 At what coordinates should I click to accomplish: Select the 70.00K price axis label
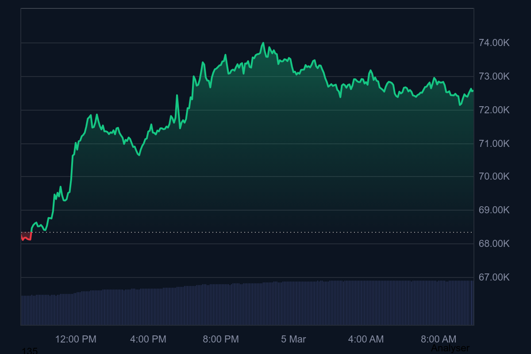(x=494, y=177)
